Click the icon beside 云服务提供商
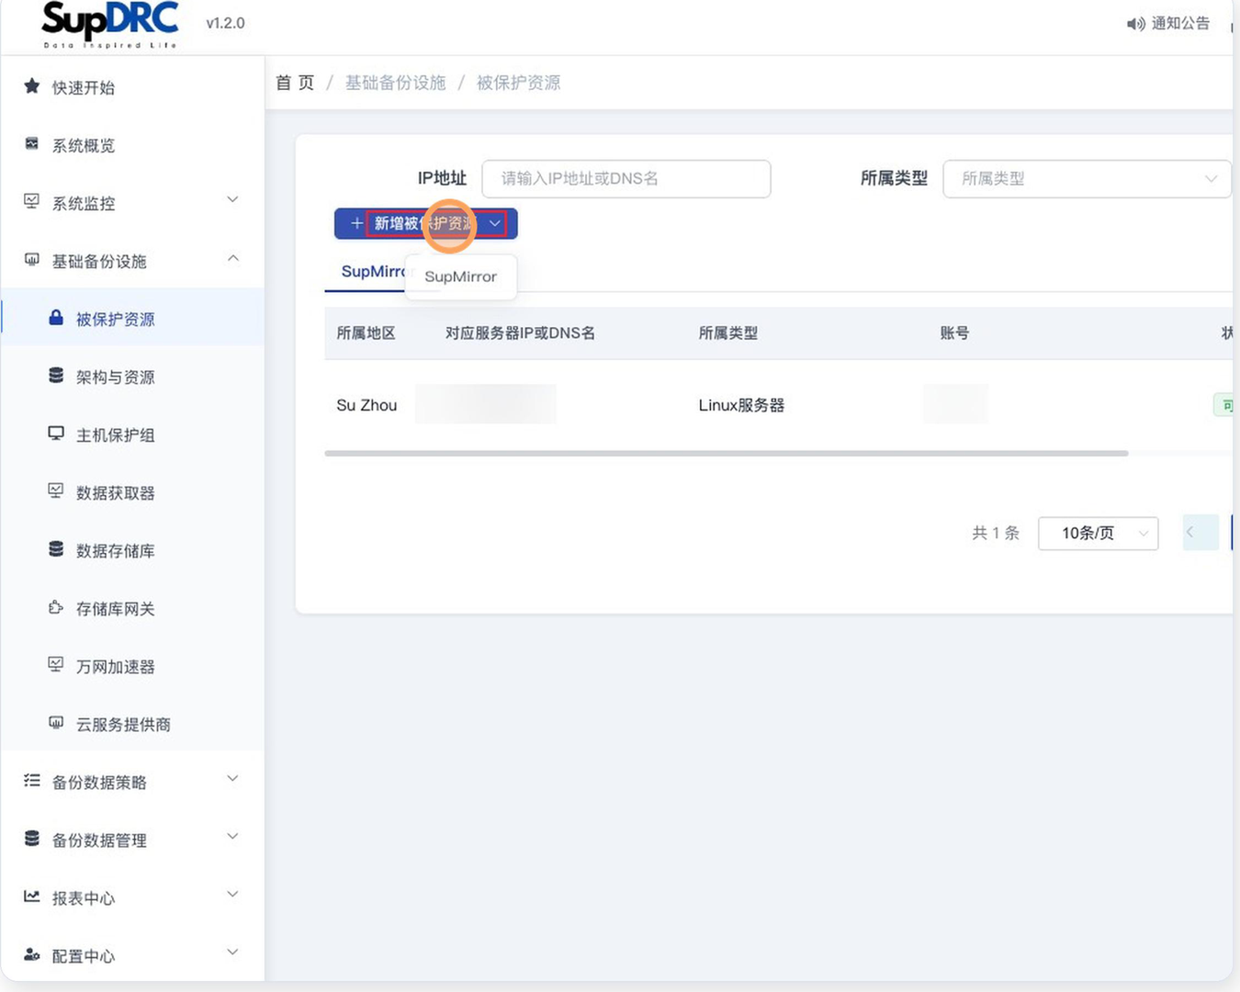 56,723
